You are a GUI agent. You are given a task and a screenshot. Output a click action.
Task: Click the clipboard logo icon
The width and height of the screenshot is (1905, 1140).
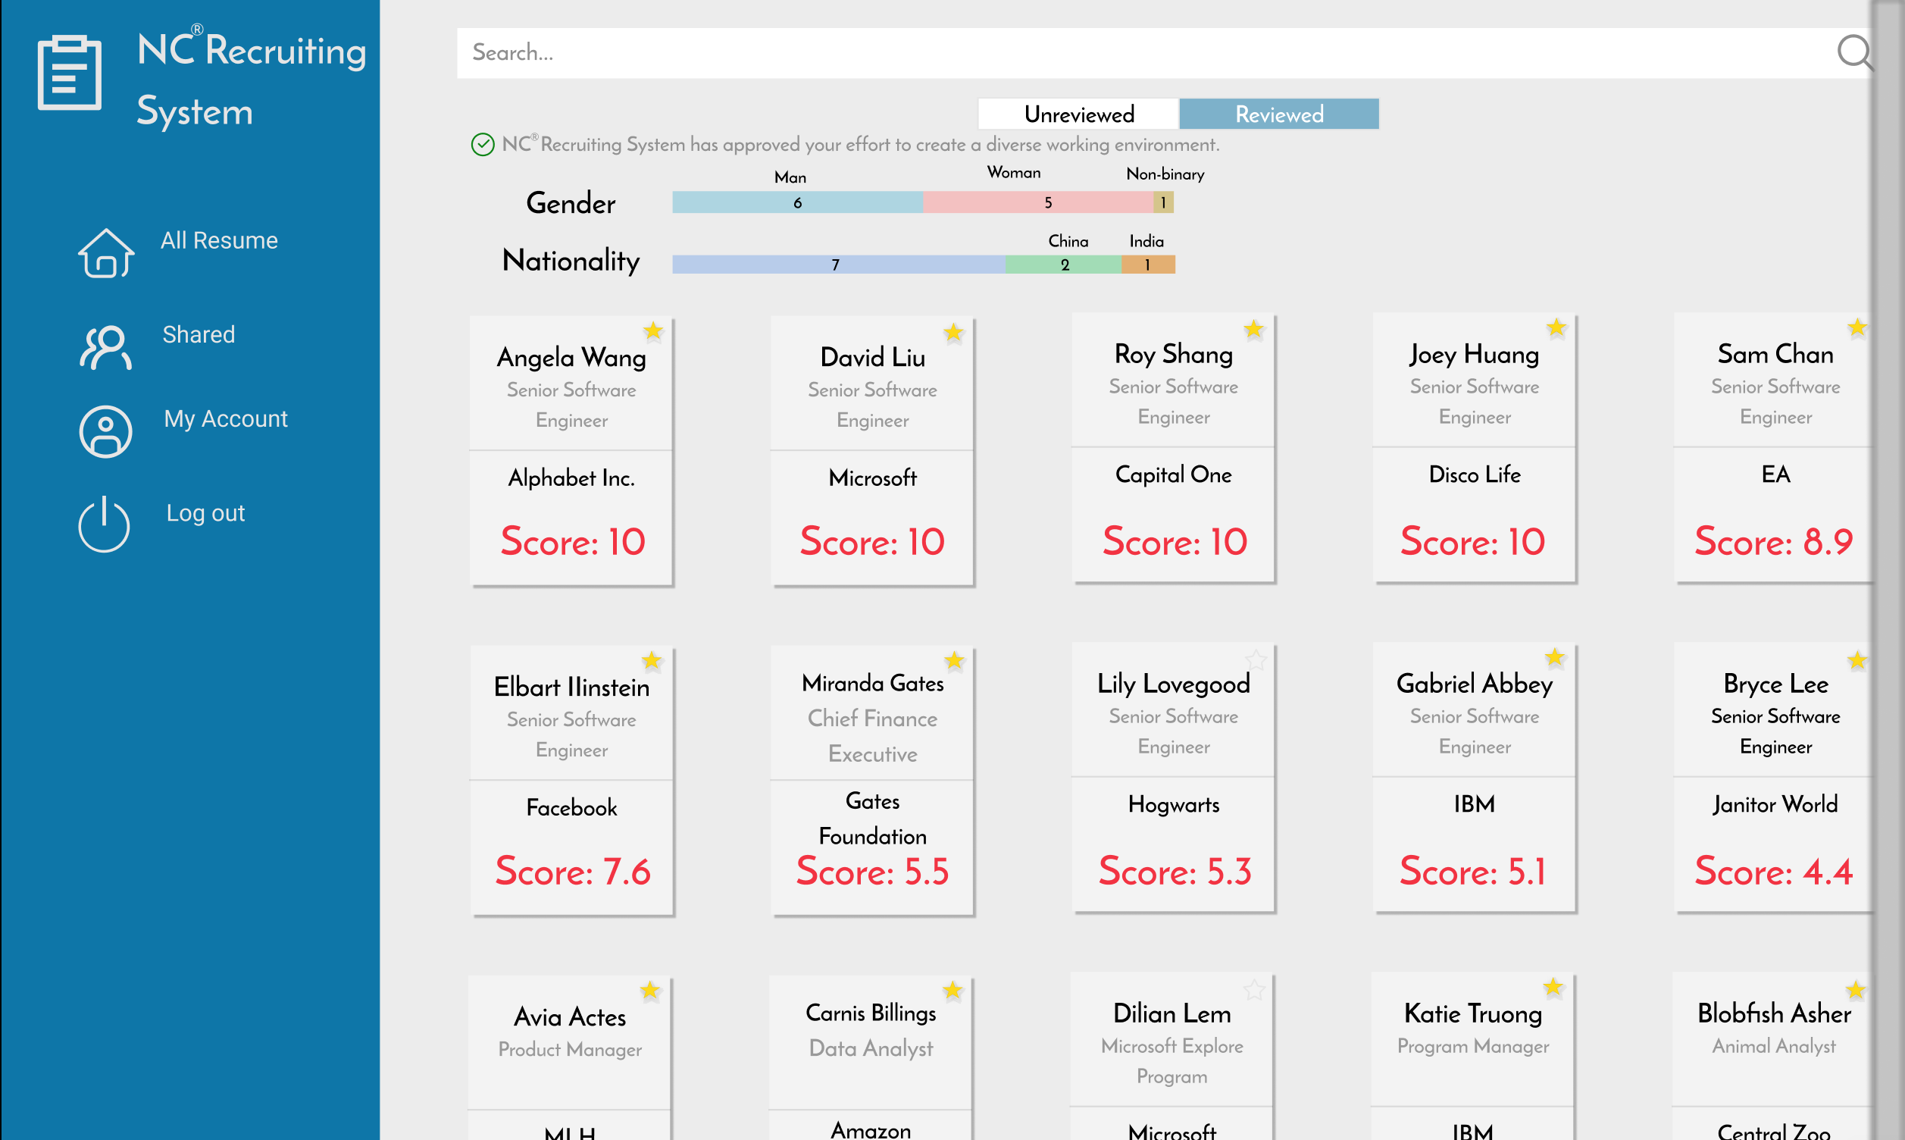point(69,72)
